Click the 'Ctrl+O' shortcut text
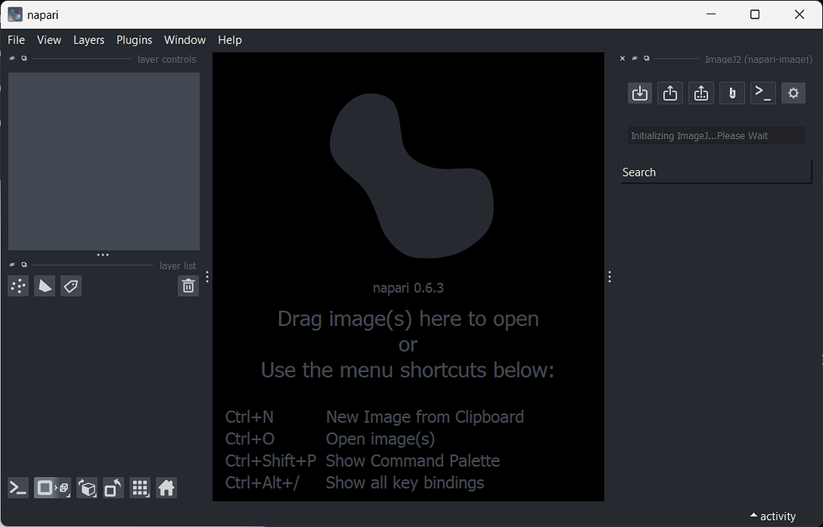 tap(250, 439)
